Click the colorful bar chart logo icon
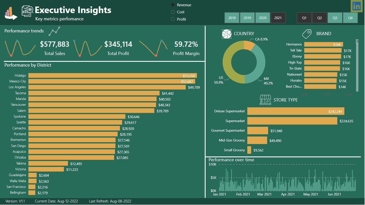 click(x=11, y=13)
